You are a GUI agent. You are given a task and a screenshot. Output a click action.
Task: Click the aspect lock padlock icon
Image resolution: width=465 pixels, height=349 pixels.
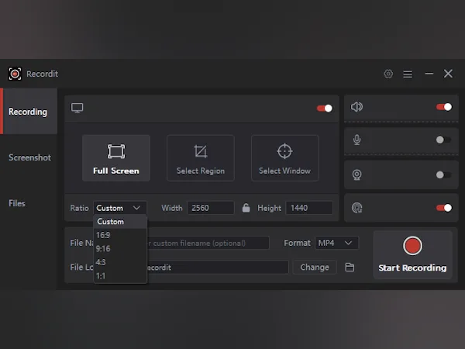click(246, 208)
